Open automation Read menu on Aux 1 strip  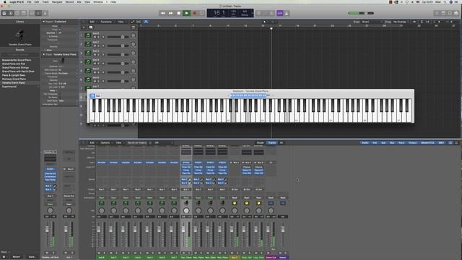[x=235, y=198]
